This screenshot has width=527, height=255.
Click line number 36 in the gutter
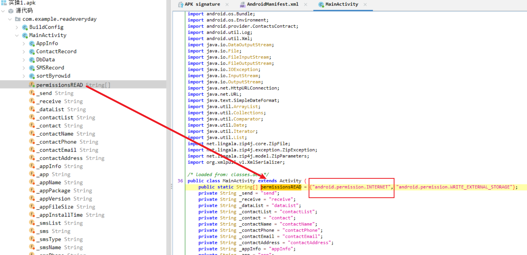click(x=180, y=181)
